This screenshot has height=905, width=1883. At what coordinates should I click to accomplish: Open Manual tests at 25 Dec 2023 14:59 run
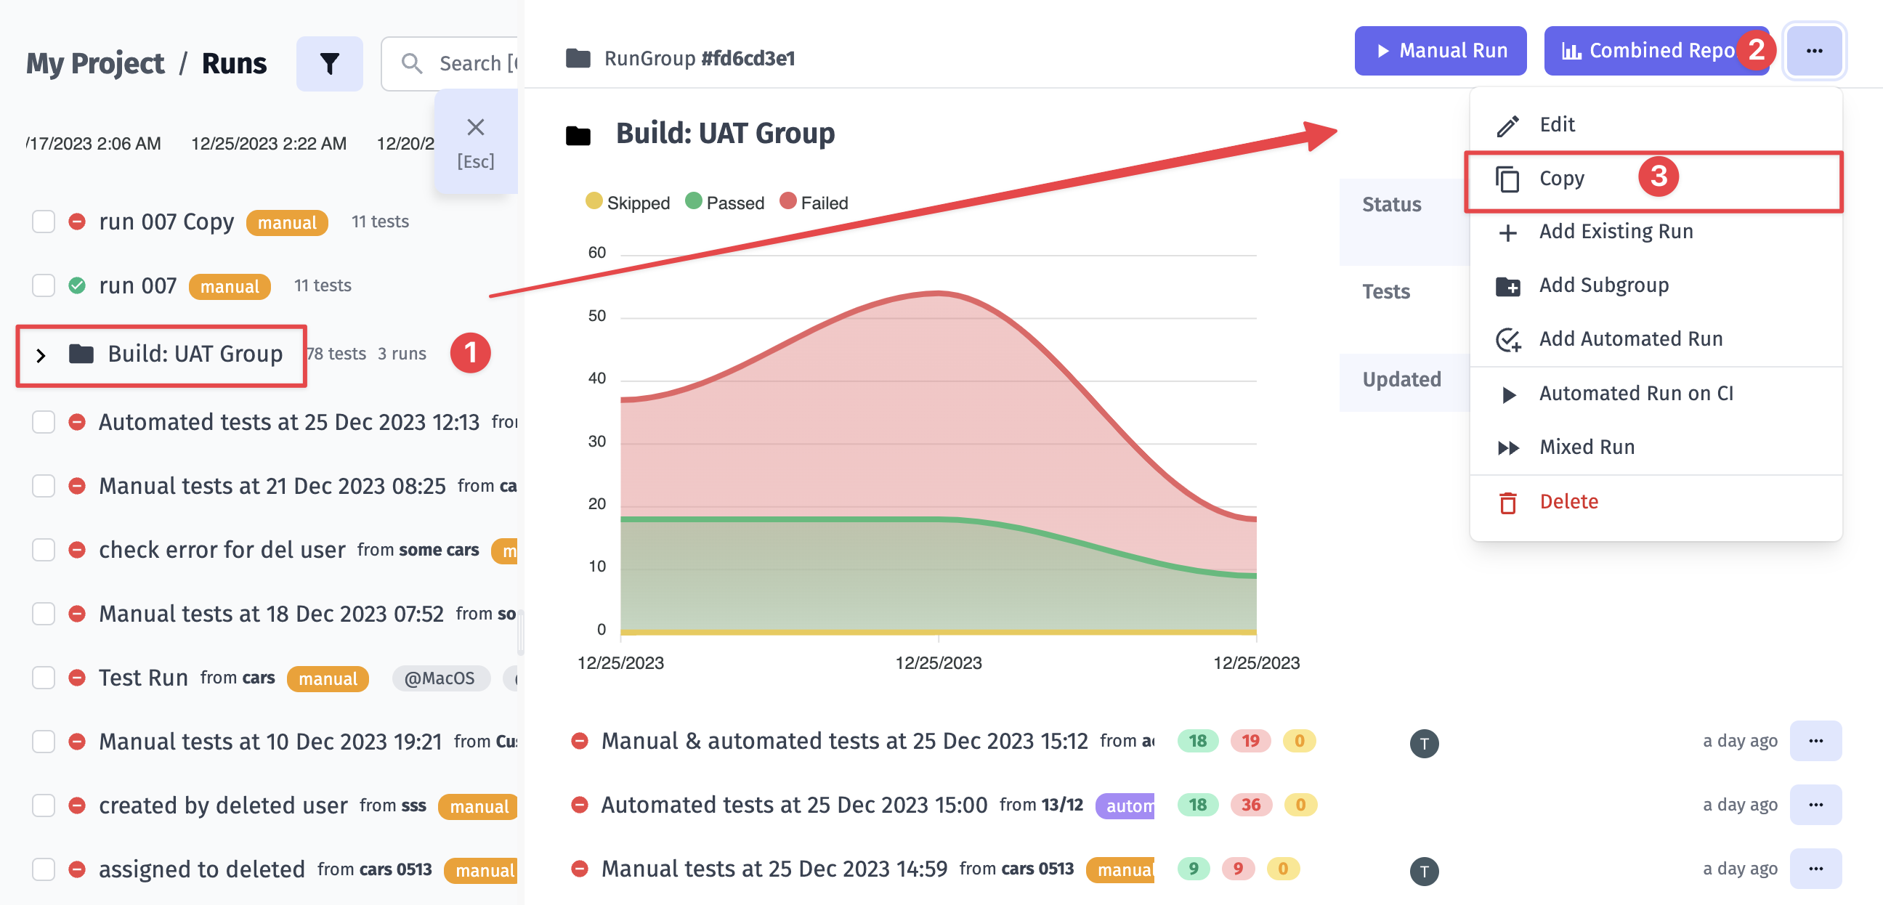pos(774,869)
